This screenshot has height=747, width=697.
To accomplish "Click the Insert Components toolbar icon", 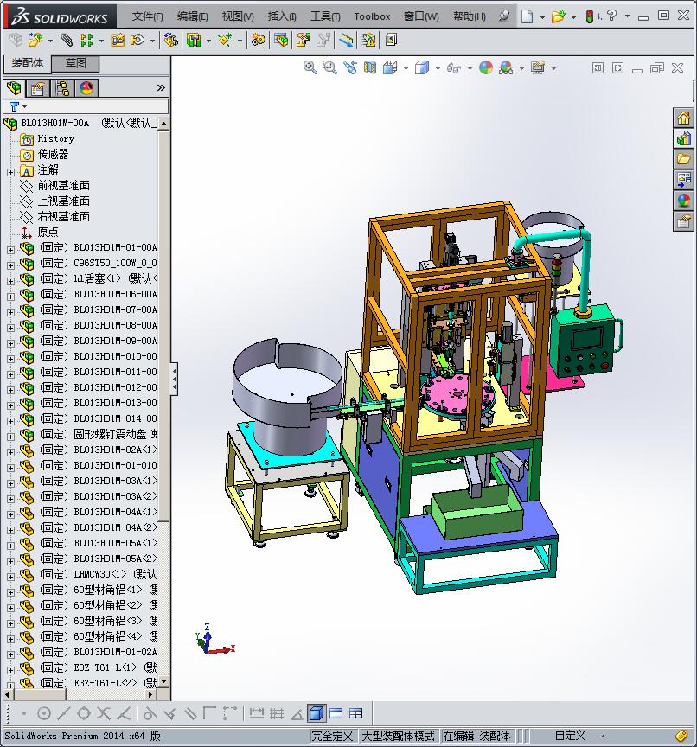I will 35,41.
